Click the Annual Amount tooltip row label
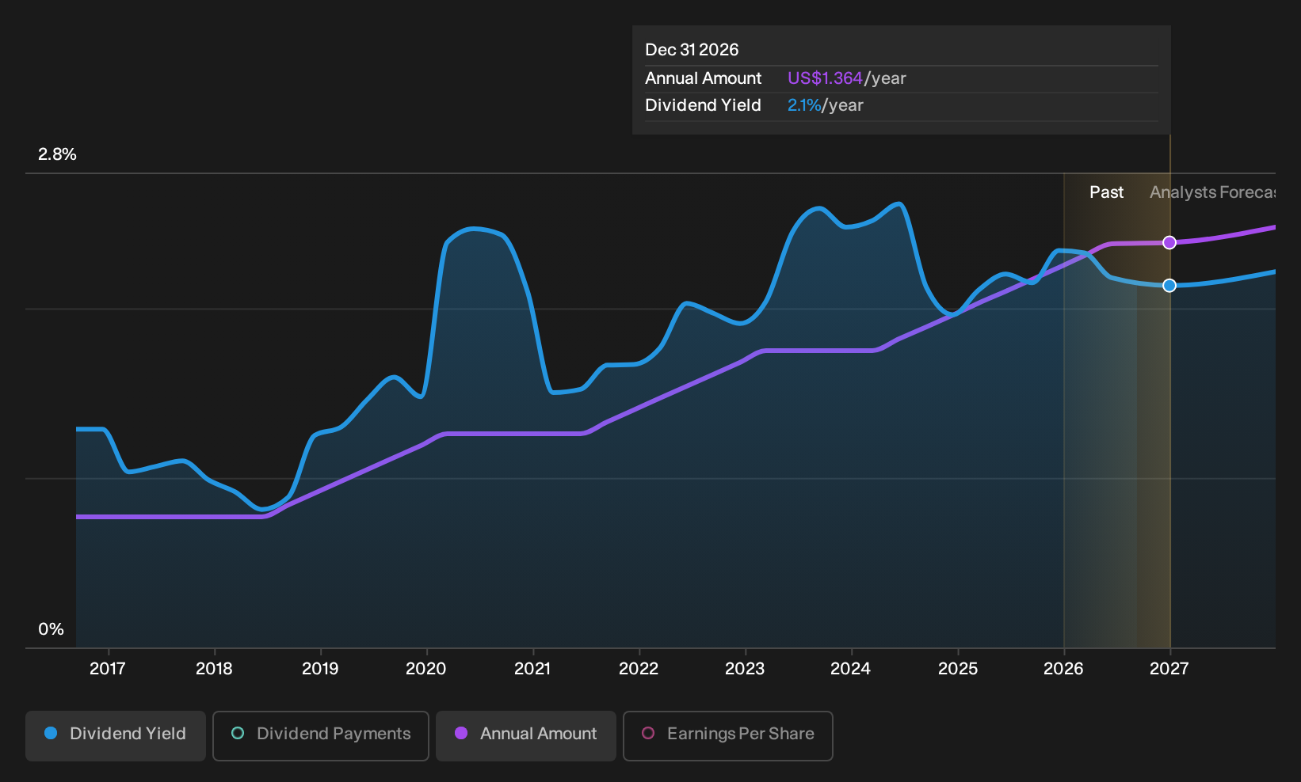This screenshot has height=782, width=1301. click(x=704, y=78)
